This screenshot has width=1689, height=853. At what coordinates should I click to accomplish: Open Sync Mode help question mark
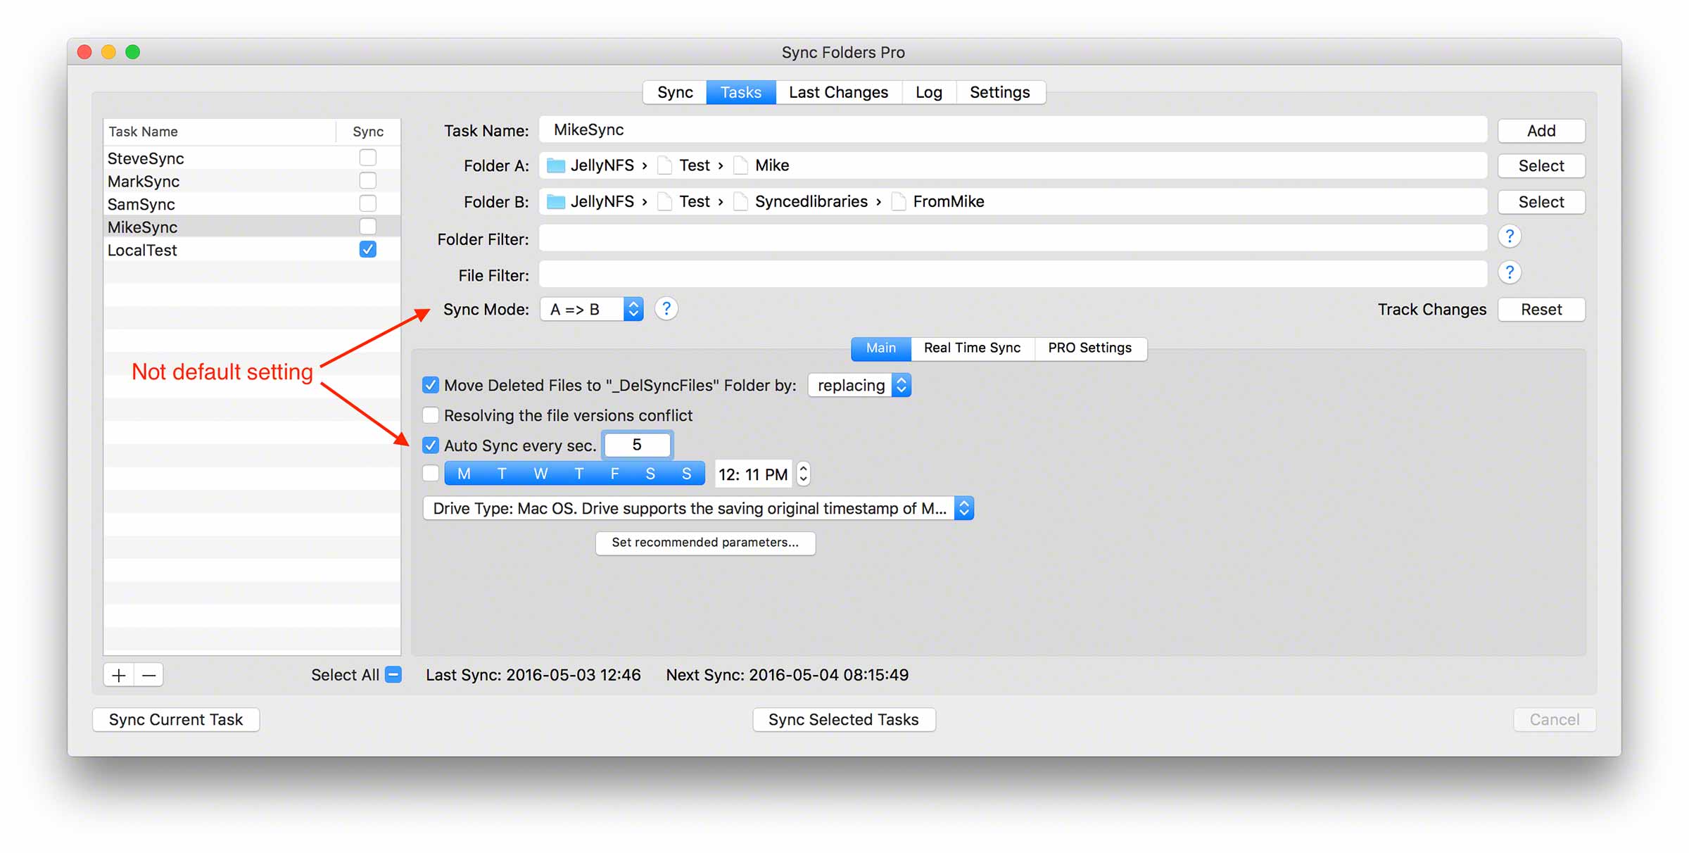tap(666, 309)
